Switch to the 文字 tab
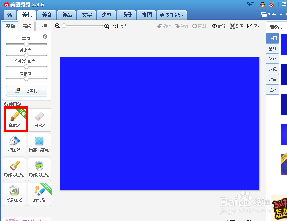This screenshot has width=287, height=221. (87, 15)
